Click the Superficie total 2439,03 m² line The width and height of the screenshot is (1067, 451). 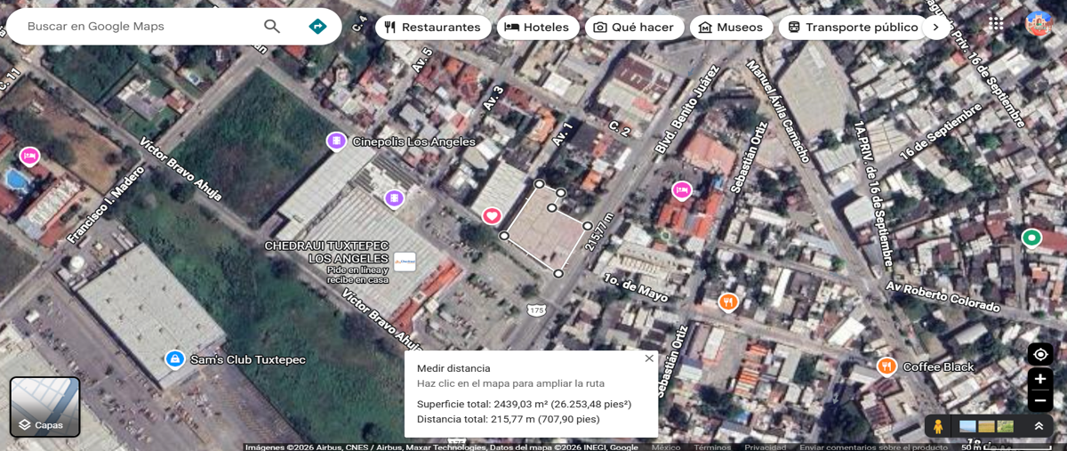tap(524, 404)
